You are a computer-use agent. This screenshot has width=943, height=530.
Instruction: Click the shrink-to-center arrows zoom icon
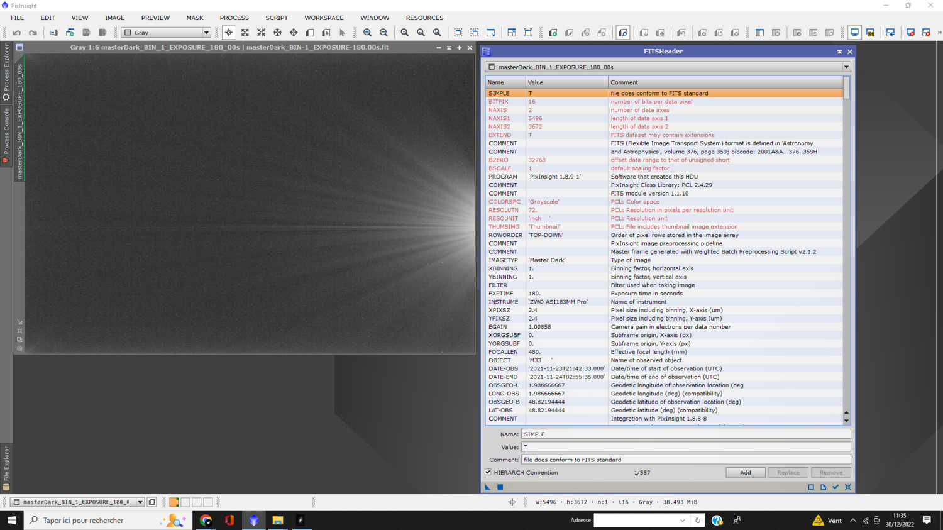pos(262,33)
